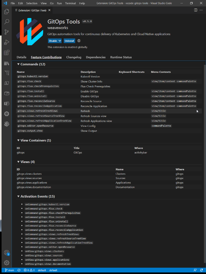The width and height of the screenshot is (206, 274).
Task: Open the Kubernetes view in activity bar
Action: pyautogui.click(x=7, y=114)
